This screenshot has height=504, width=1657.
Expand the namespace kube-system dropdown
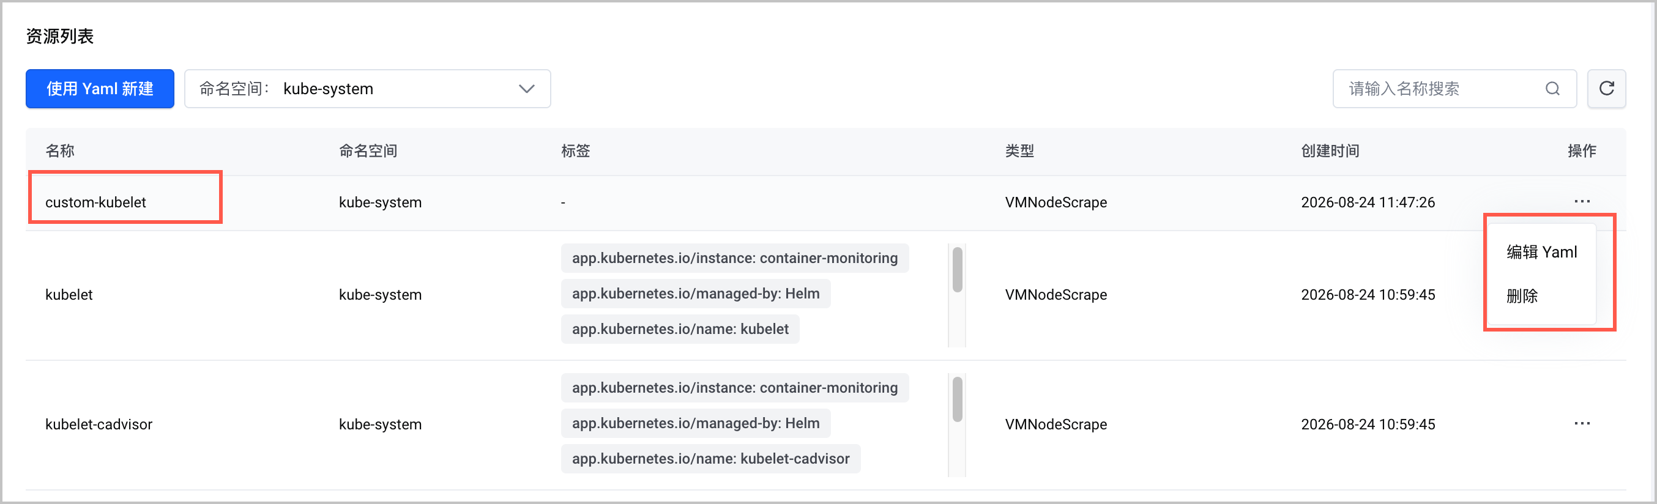tap(367, 89)
